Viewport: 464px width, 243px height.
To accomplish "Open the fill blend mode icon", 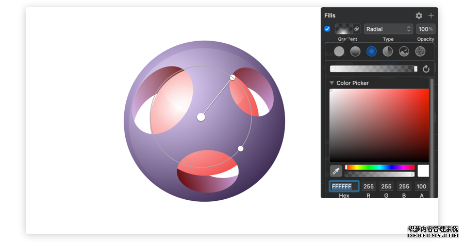I will (357, 29).
